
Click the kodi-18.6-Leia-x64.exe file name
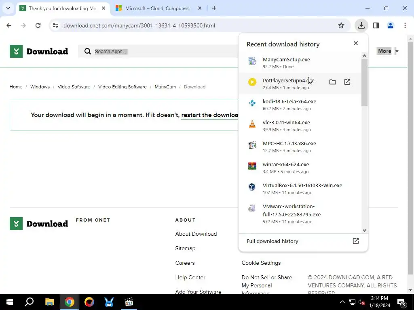point(289,101)
